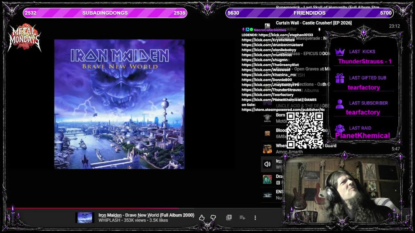Open the kick.com/TheGreenyRiot link
Viewport: 415px width, 233px height.
click(270, 65)
